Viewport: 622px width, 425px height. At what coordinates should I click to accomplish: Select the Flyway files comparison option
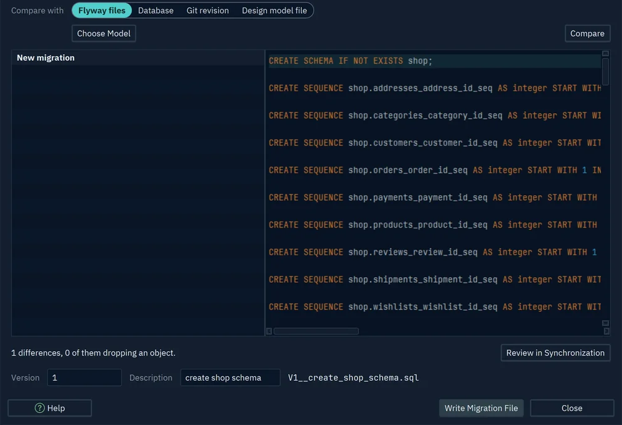pos(101,11)
